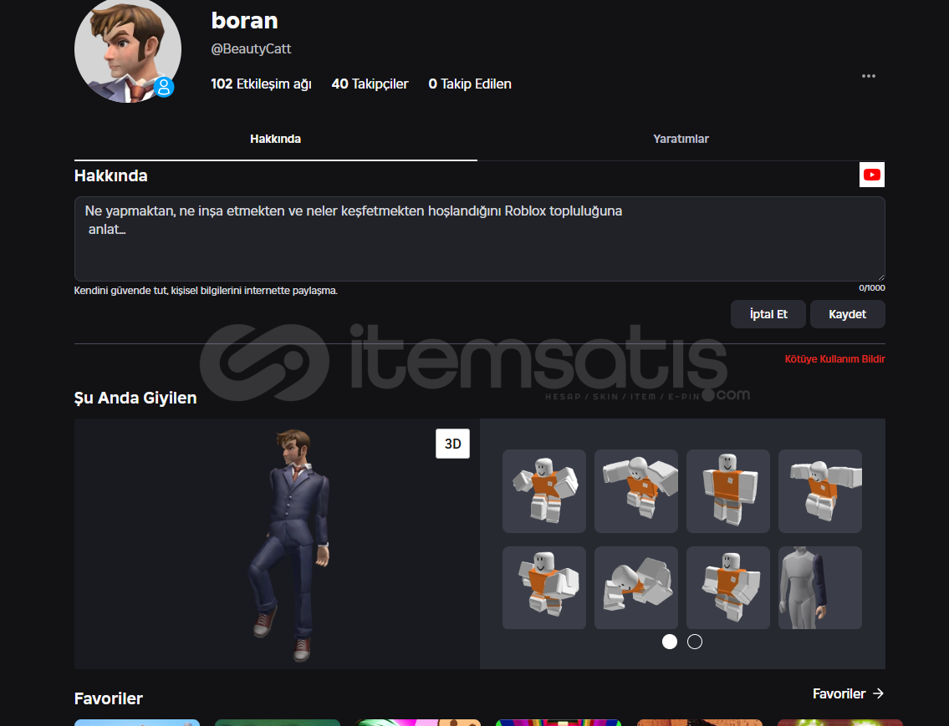Click the boran display name
Viewport: 949px width, 726px height.
pos(244,21)
